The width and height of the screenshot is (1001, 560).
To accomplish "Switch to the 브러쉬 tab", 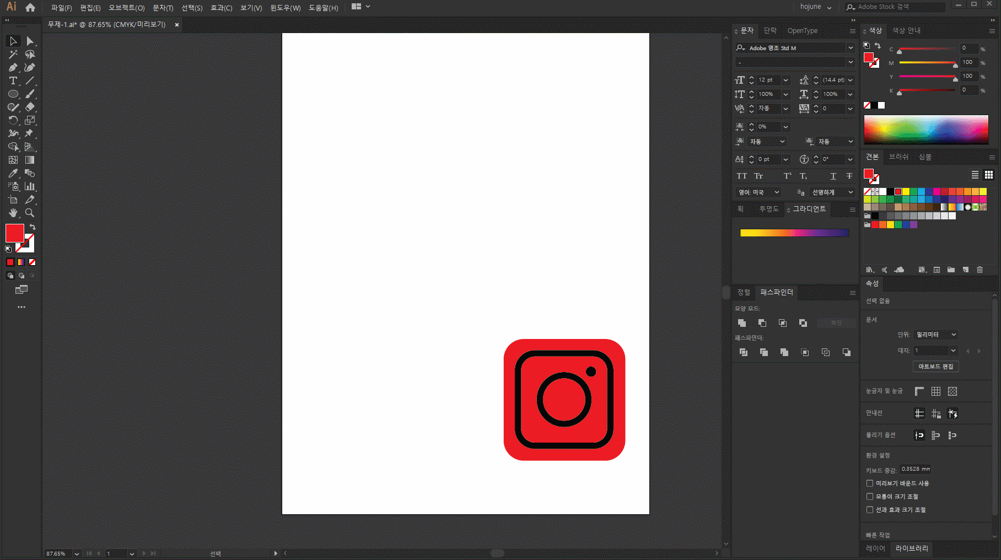I will coord(898,157).
